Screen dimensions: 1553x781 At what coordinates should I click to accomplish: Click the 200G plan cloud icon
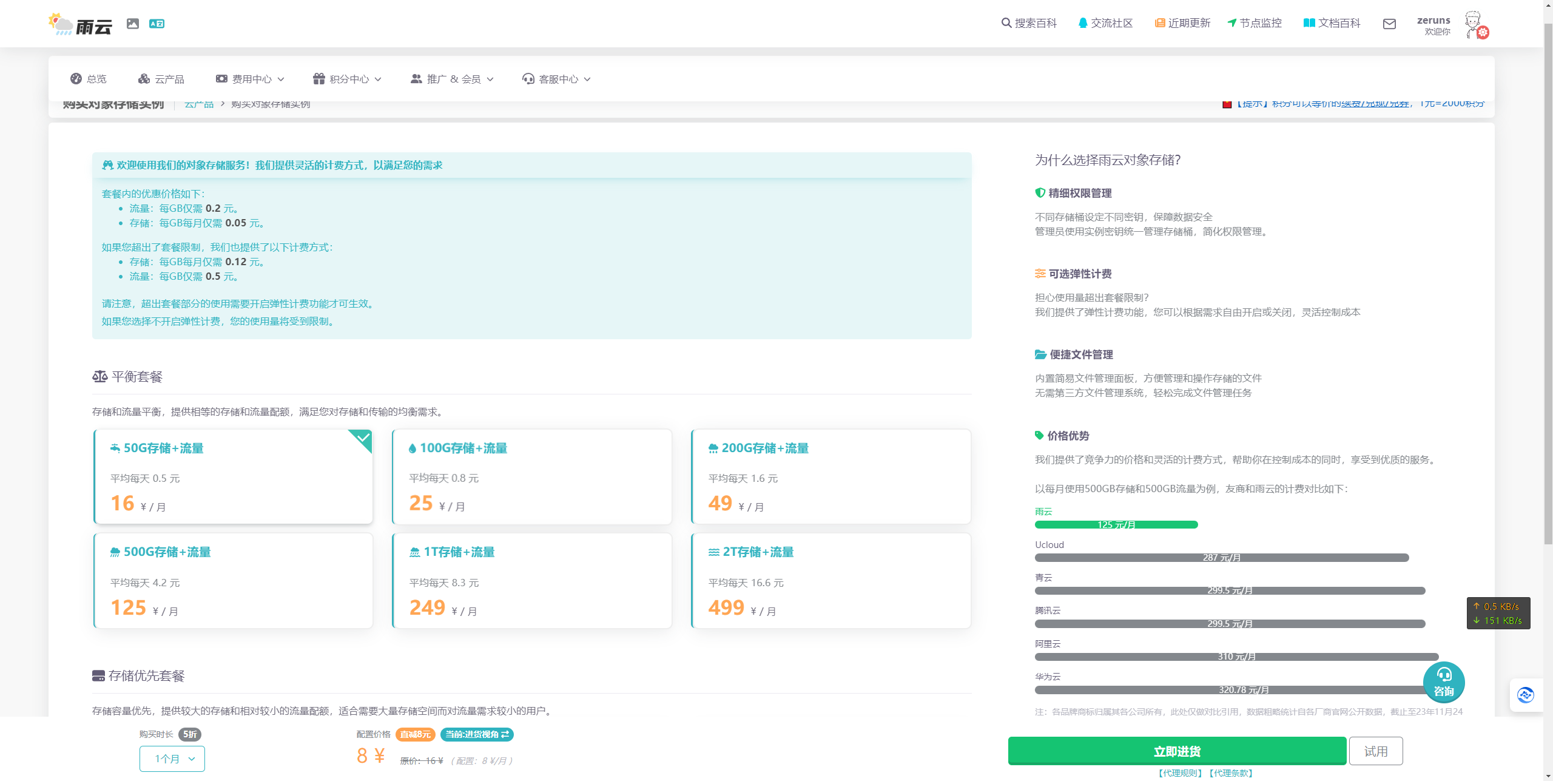[713, 448]
